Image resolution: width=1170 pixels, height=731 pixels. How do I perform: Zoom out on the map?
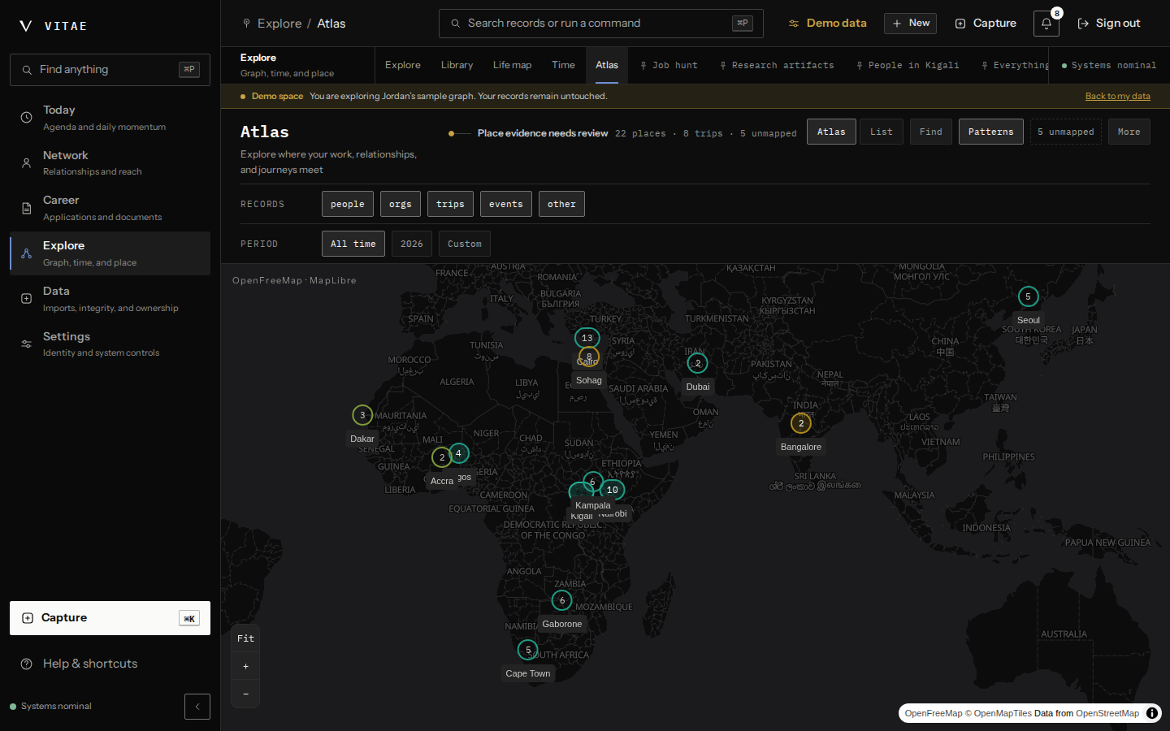(245, 694)
